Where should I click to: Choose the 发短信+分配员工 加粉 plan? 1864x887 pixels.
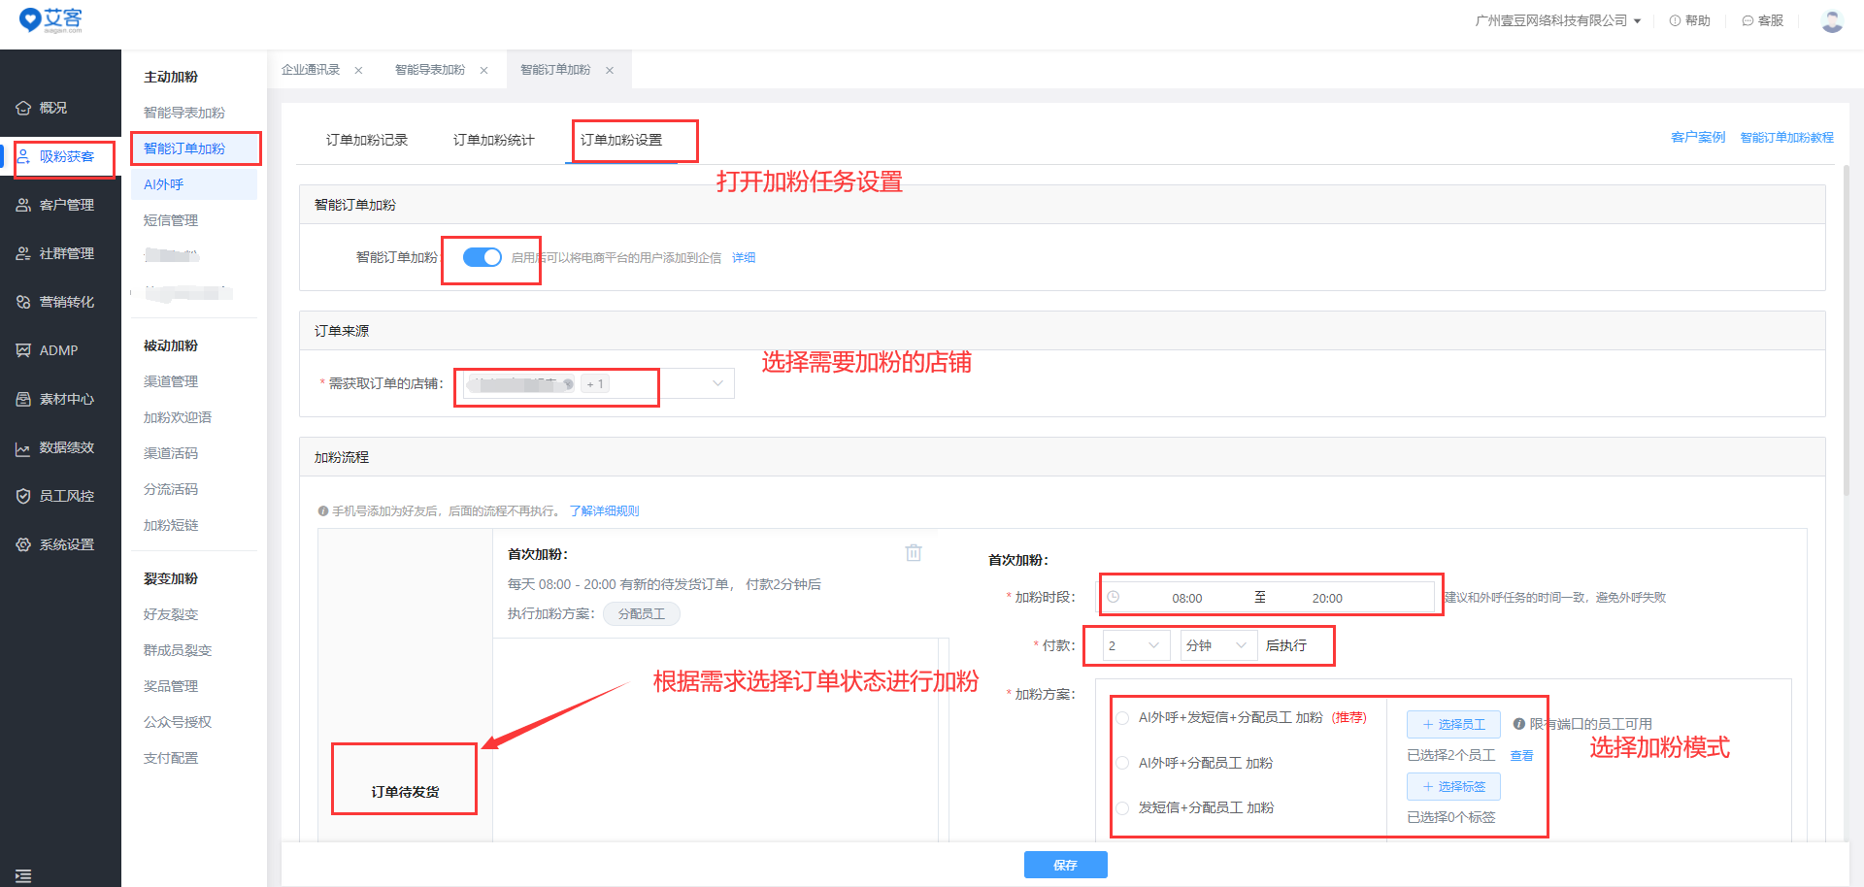[1123, 807]
